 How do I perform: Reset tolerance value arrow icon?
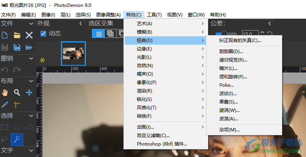270,34
